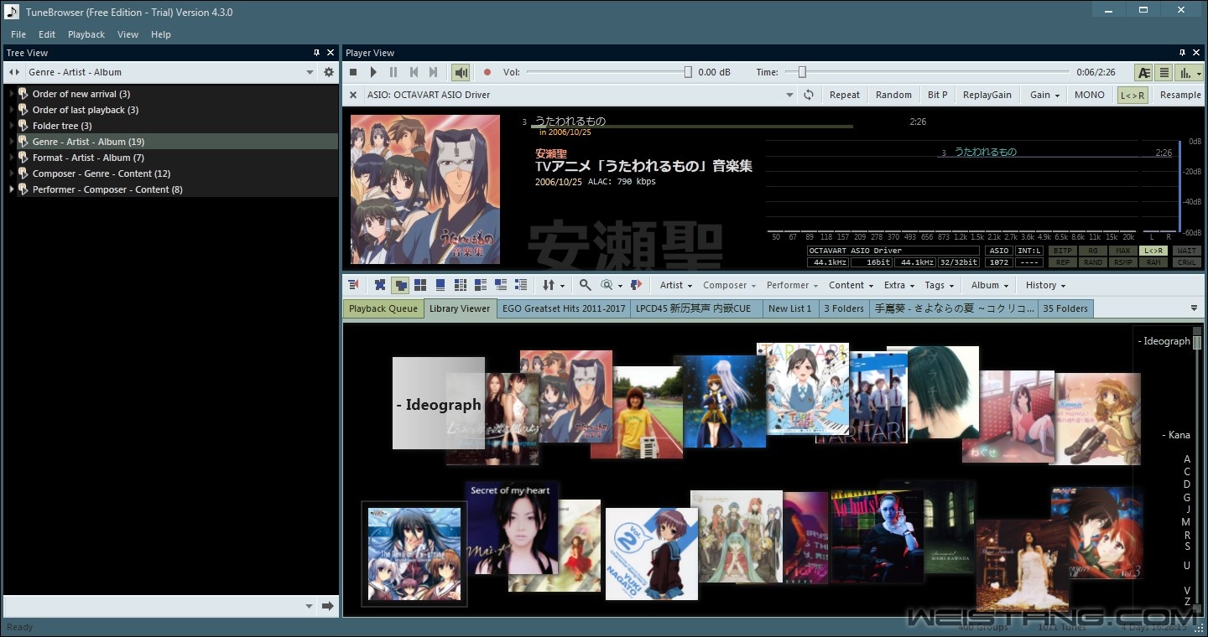
Task: Adjust the Vol slider handle
Action: point(688,72)
